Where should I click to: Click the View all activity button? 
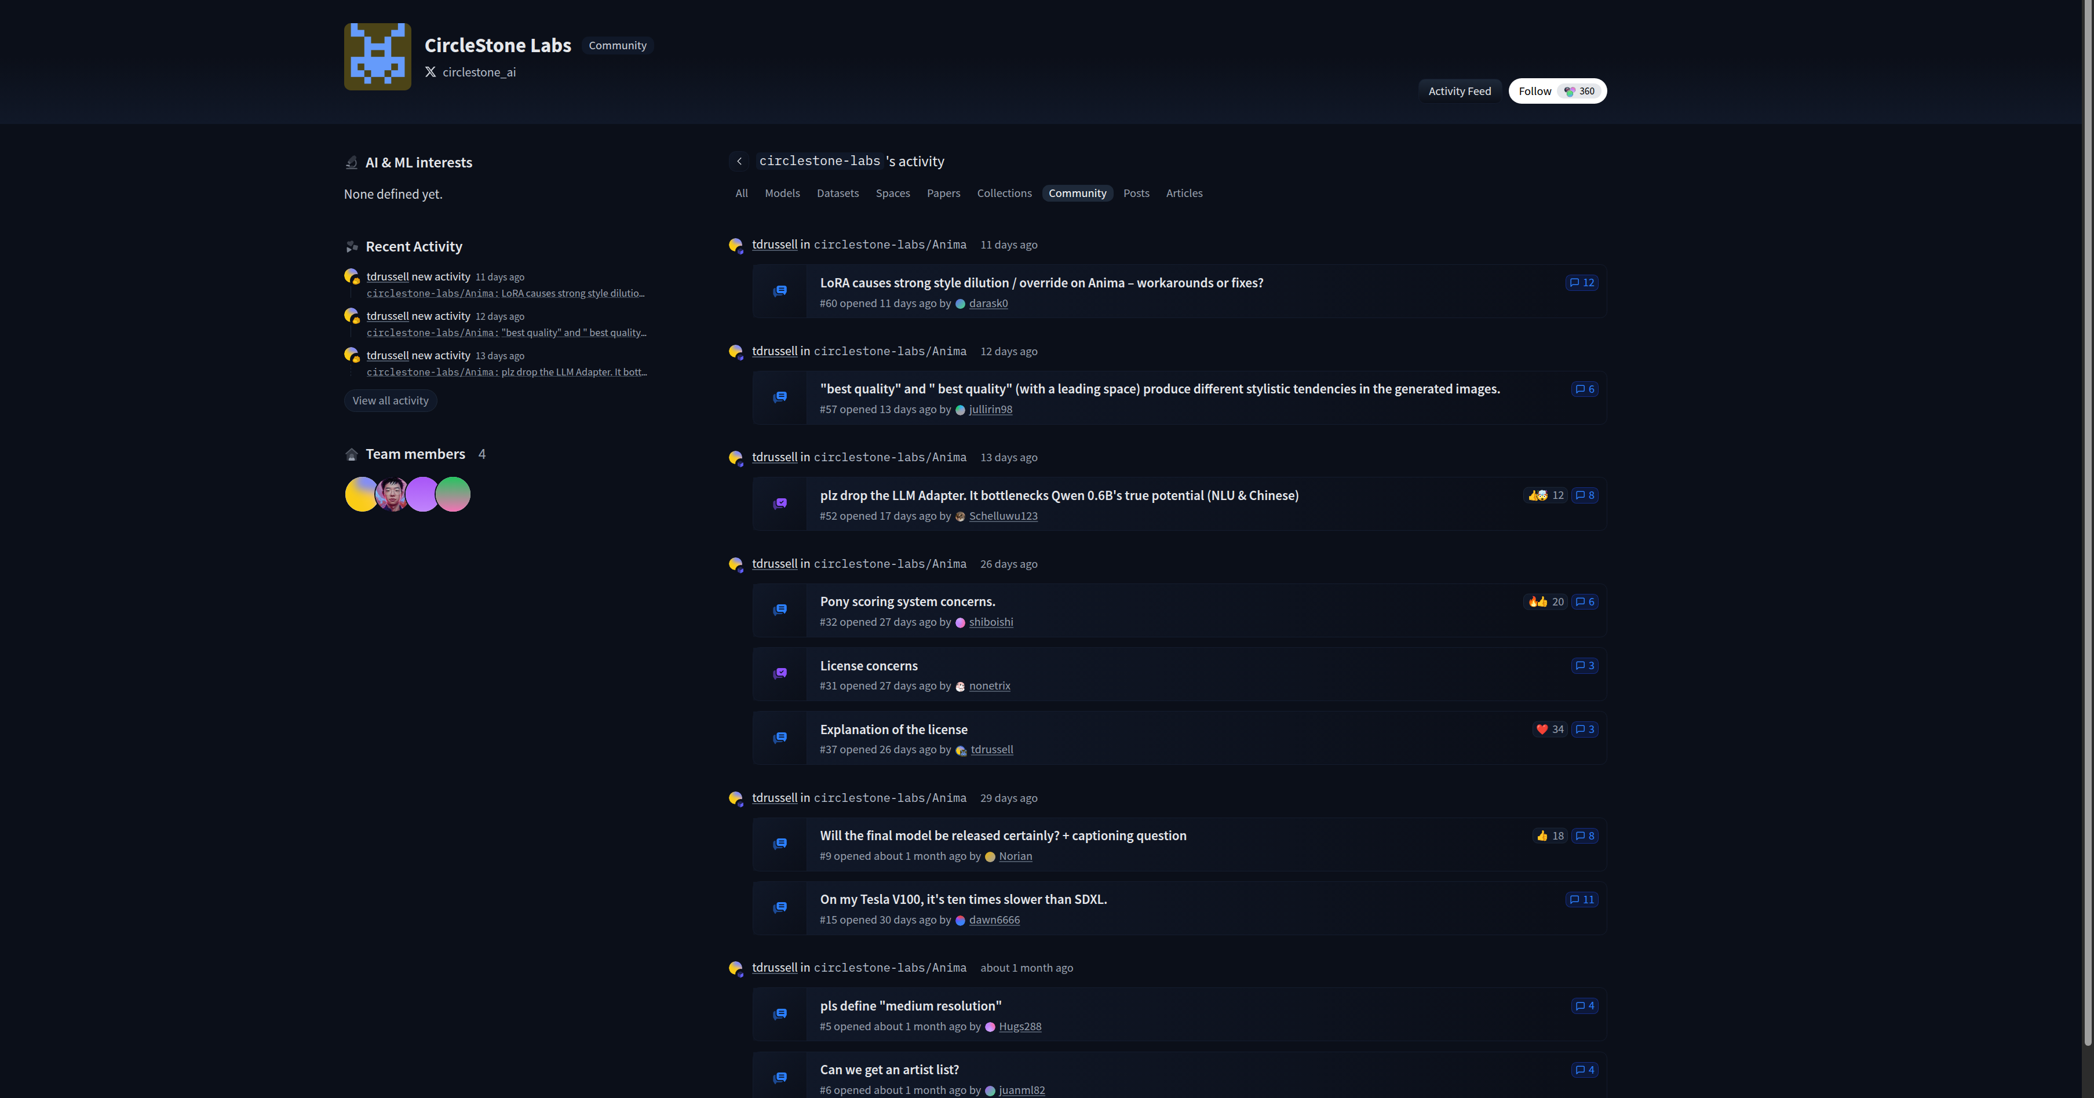click(390, 401)
